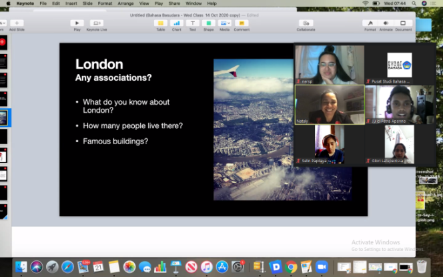Open the Help menu
443x277 pixels.
tap(212, 3)
